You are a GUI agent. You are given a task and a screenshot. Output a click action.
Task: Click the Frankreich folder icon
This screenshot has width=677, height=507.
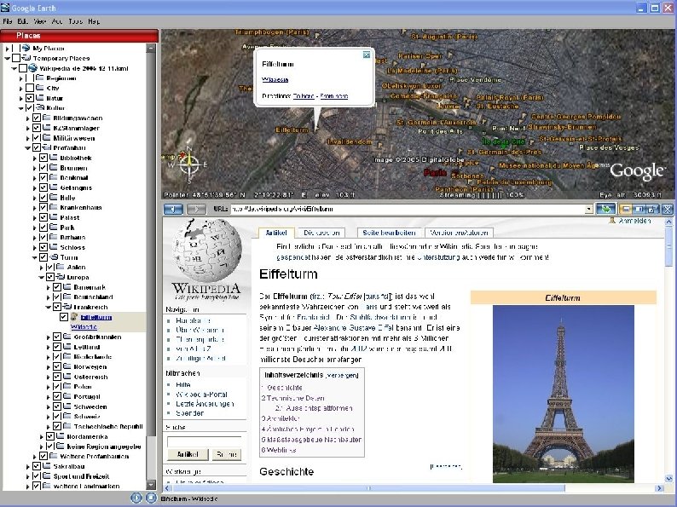67,307
